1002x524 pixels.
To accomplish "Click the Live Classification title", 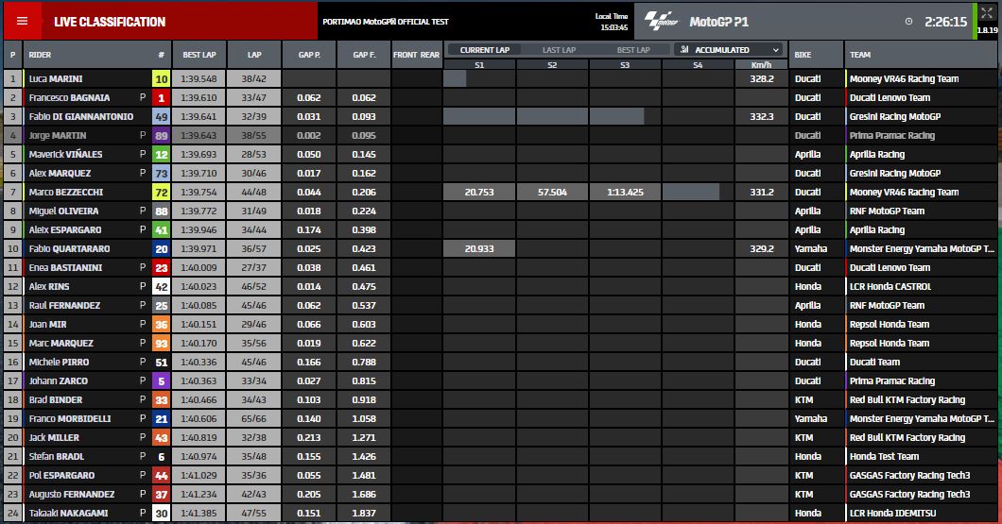I will (110, 22).
